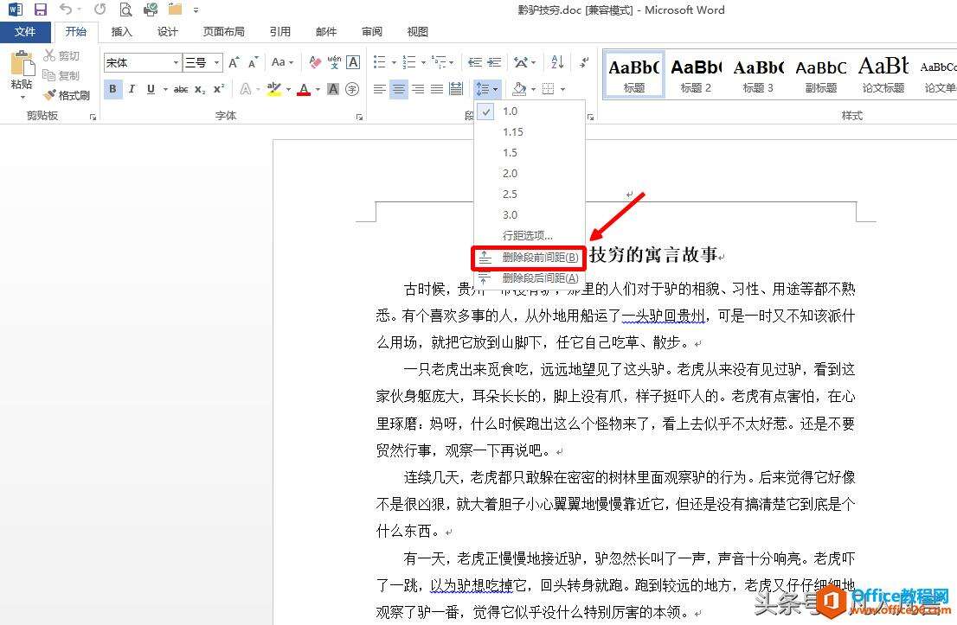
Task: Select the checked 1.0 line spacing
Action: coord(530,112)
